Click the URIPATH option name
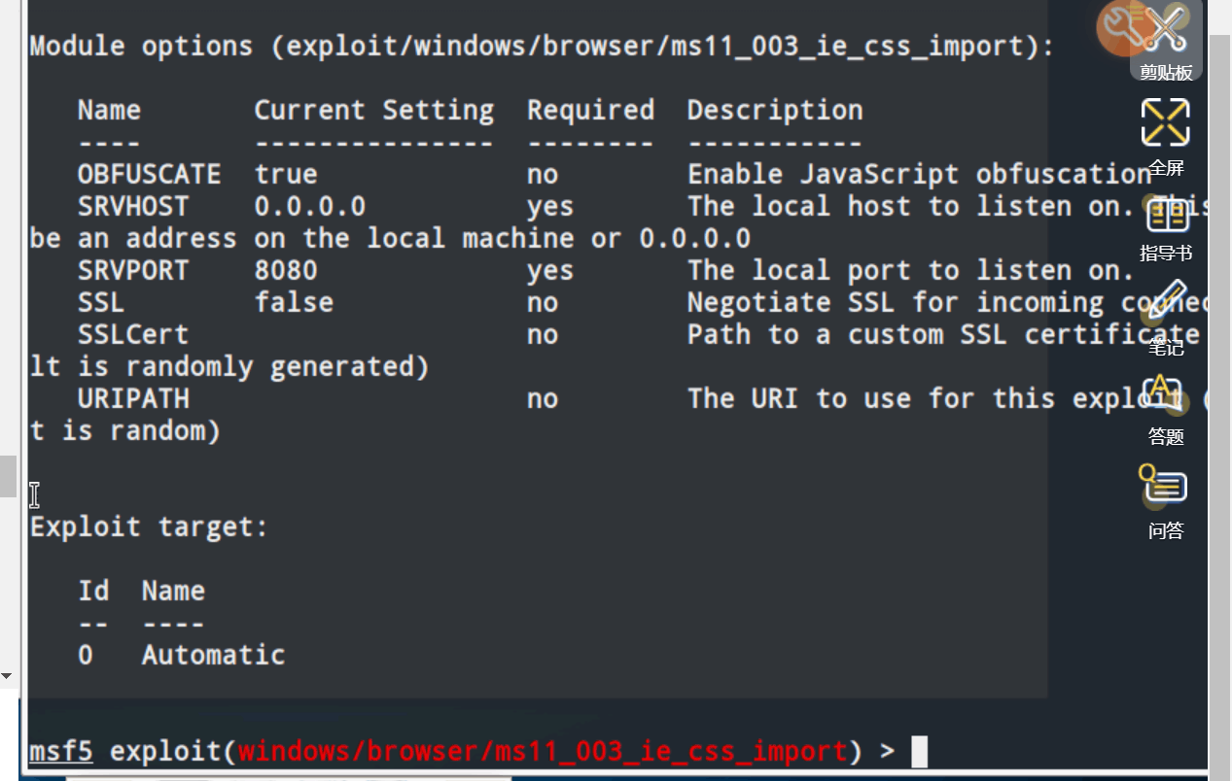This screenshot has height=781, width=1232. [133, 398]
